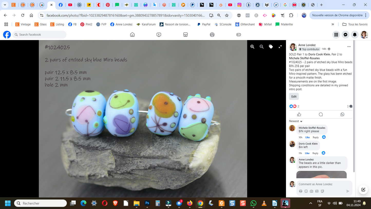Viewport: 371px width, 209px height.
Task: Open account profile menu
Action: point(364,34)
